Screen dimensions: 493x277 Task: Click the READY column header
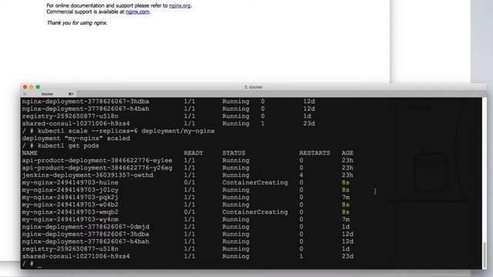(x=193, y=153)
